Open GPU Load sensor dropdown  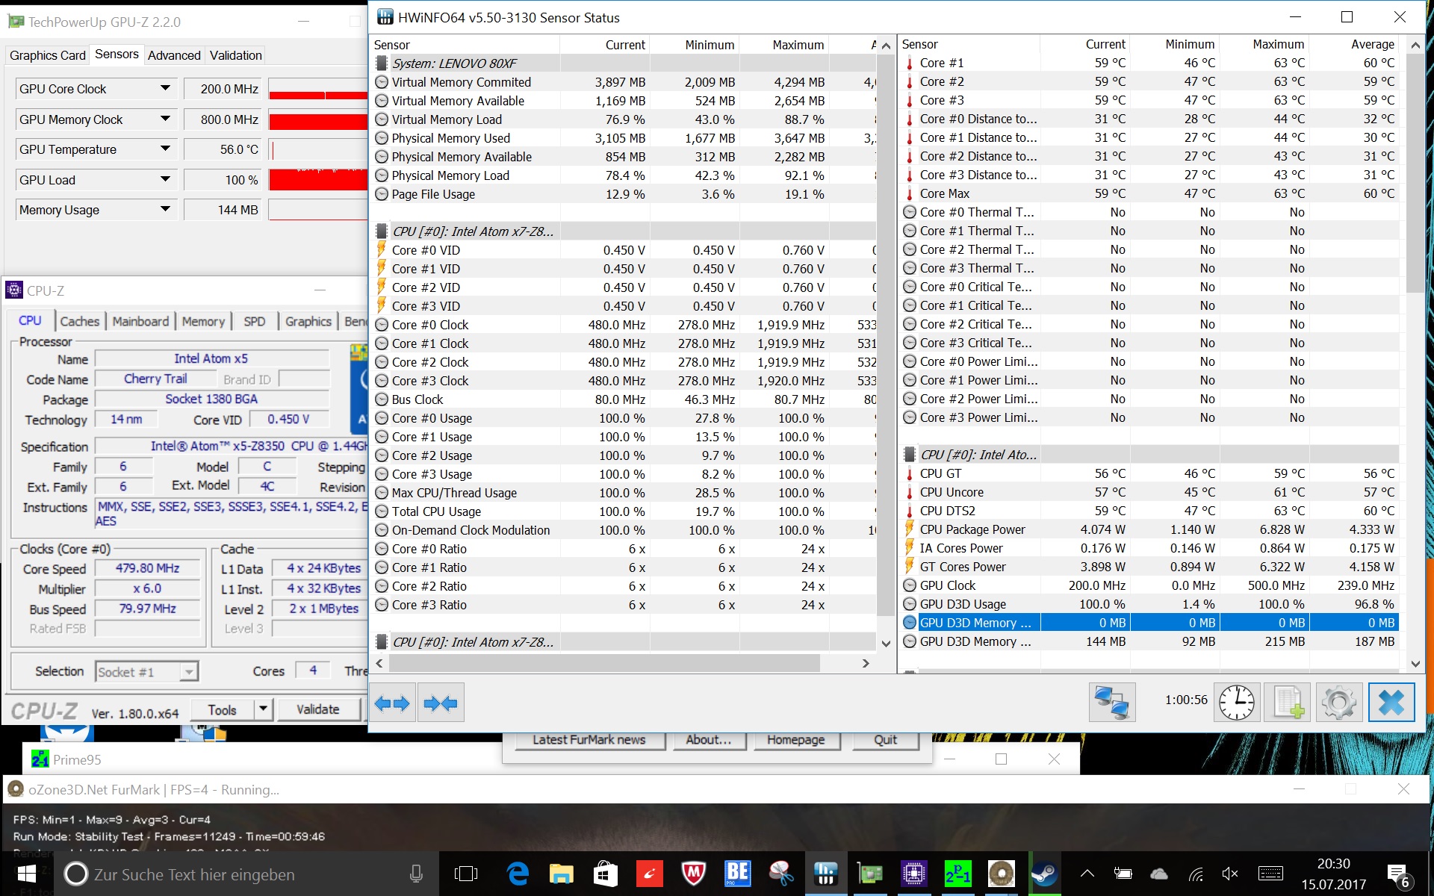pos(165,180)
